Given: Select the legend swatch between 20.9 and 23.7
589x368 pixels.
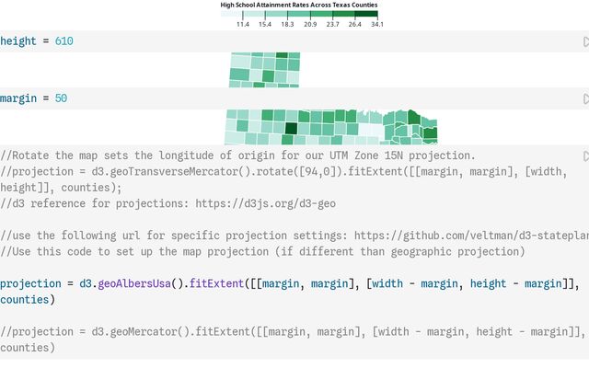Looking at the screenshot, I should (x=321, y=13).
